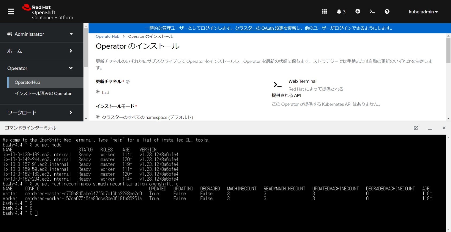Open the help question mark menu

(x=387, y=11)
